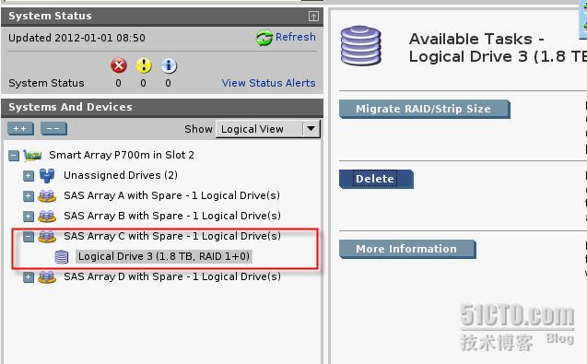Click the More Information button
587x364 pixels.
click(x=407, y=249)
